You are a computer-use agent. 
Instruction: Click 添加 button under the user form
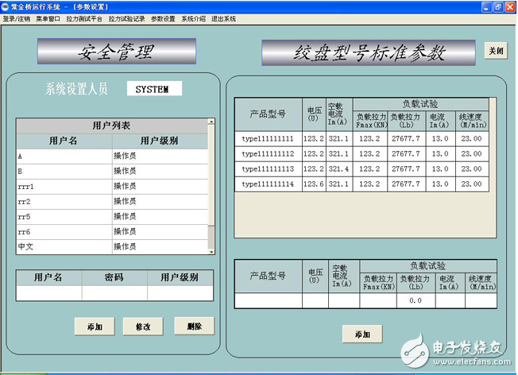(x=95, y=327)
